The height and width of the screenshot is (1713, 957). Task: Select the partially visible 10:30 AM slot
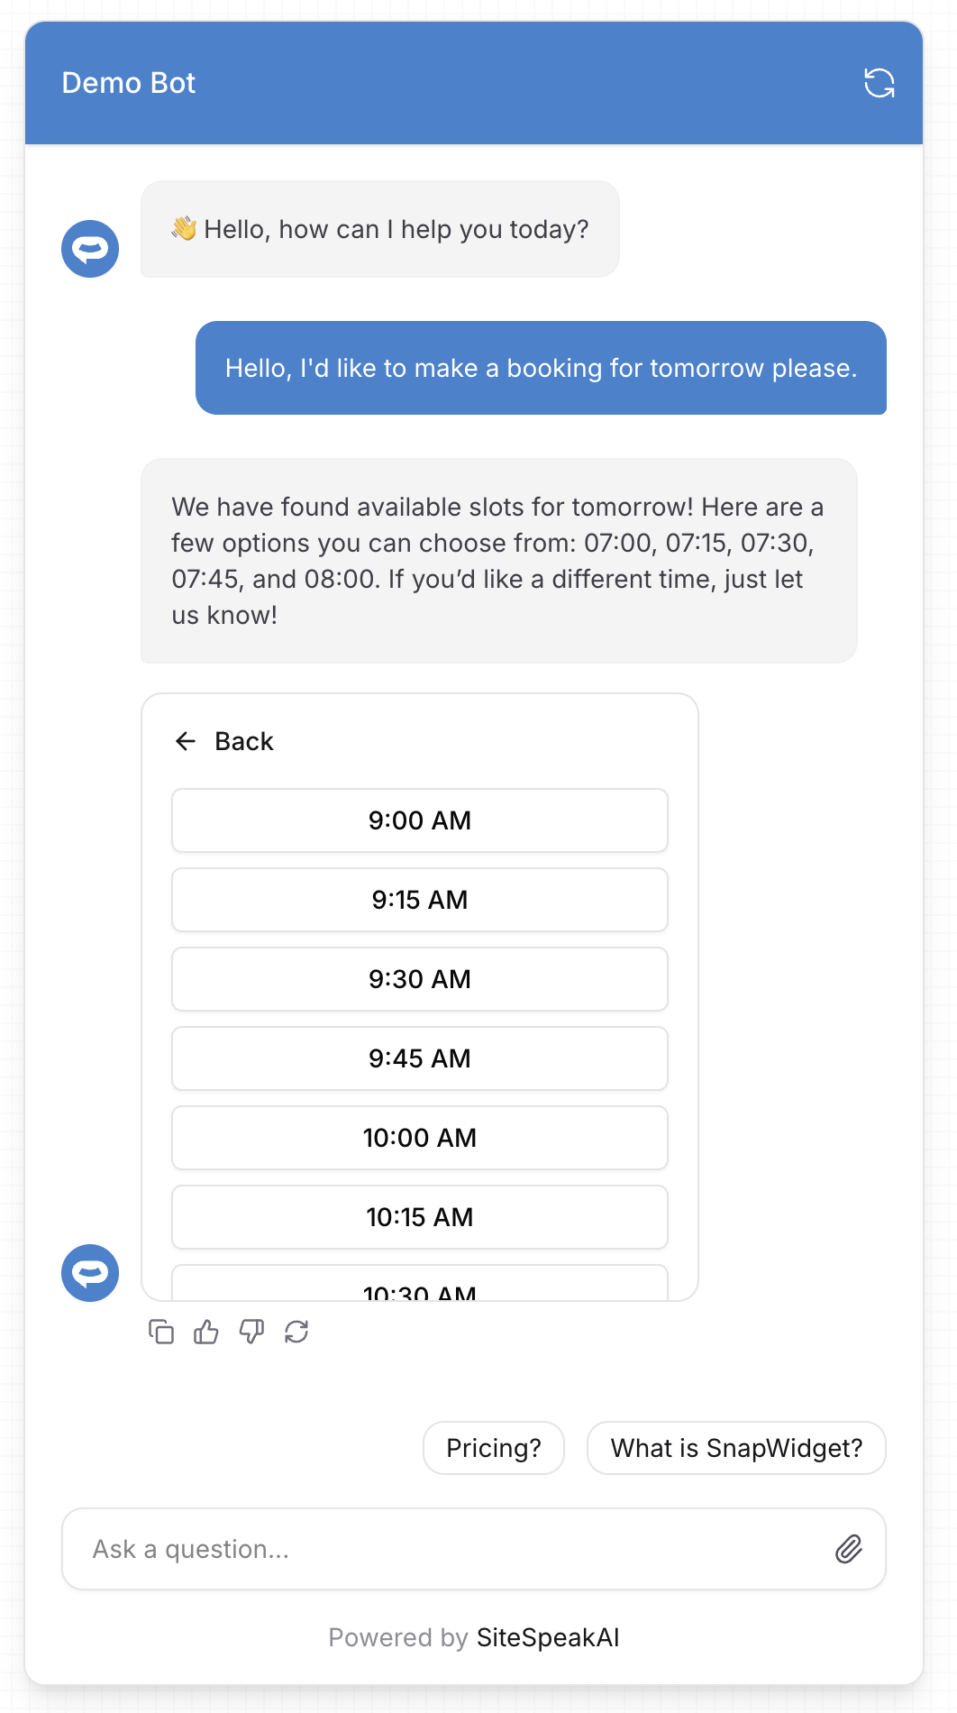pyautogui.click(x=420, y=1285)
